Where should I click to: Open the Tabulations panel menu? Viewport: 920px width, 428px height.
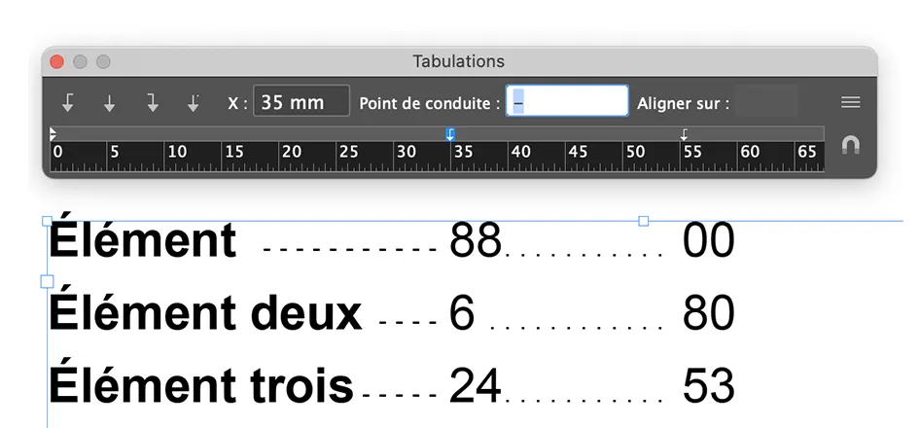pyautogui.click(x=851, y=102)
